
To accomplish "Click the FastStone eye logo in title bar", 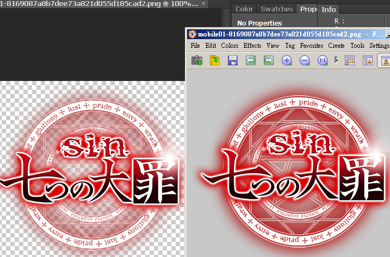I will pyautogui.click(x=192, y=34).
